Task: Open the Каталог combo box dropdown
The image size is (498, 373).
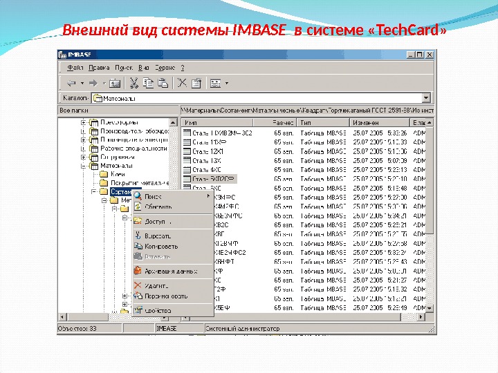Action: pos(427,98)
